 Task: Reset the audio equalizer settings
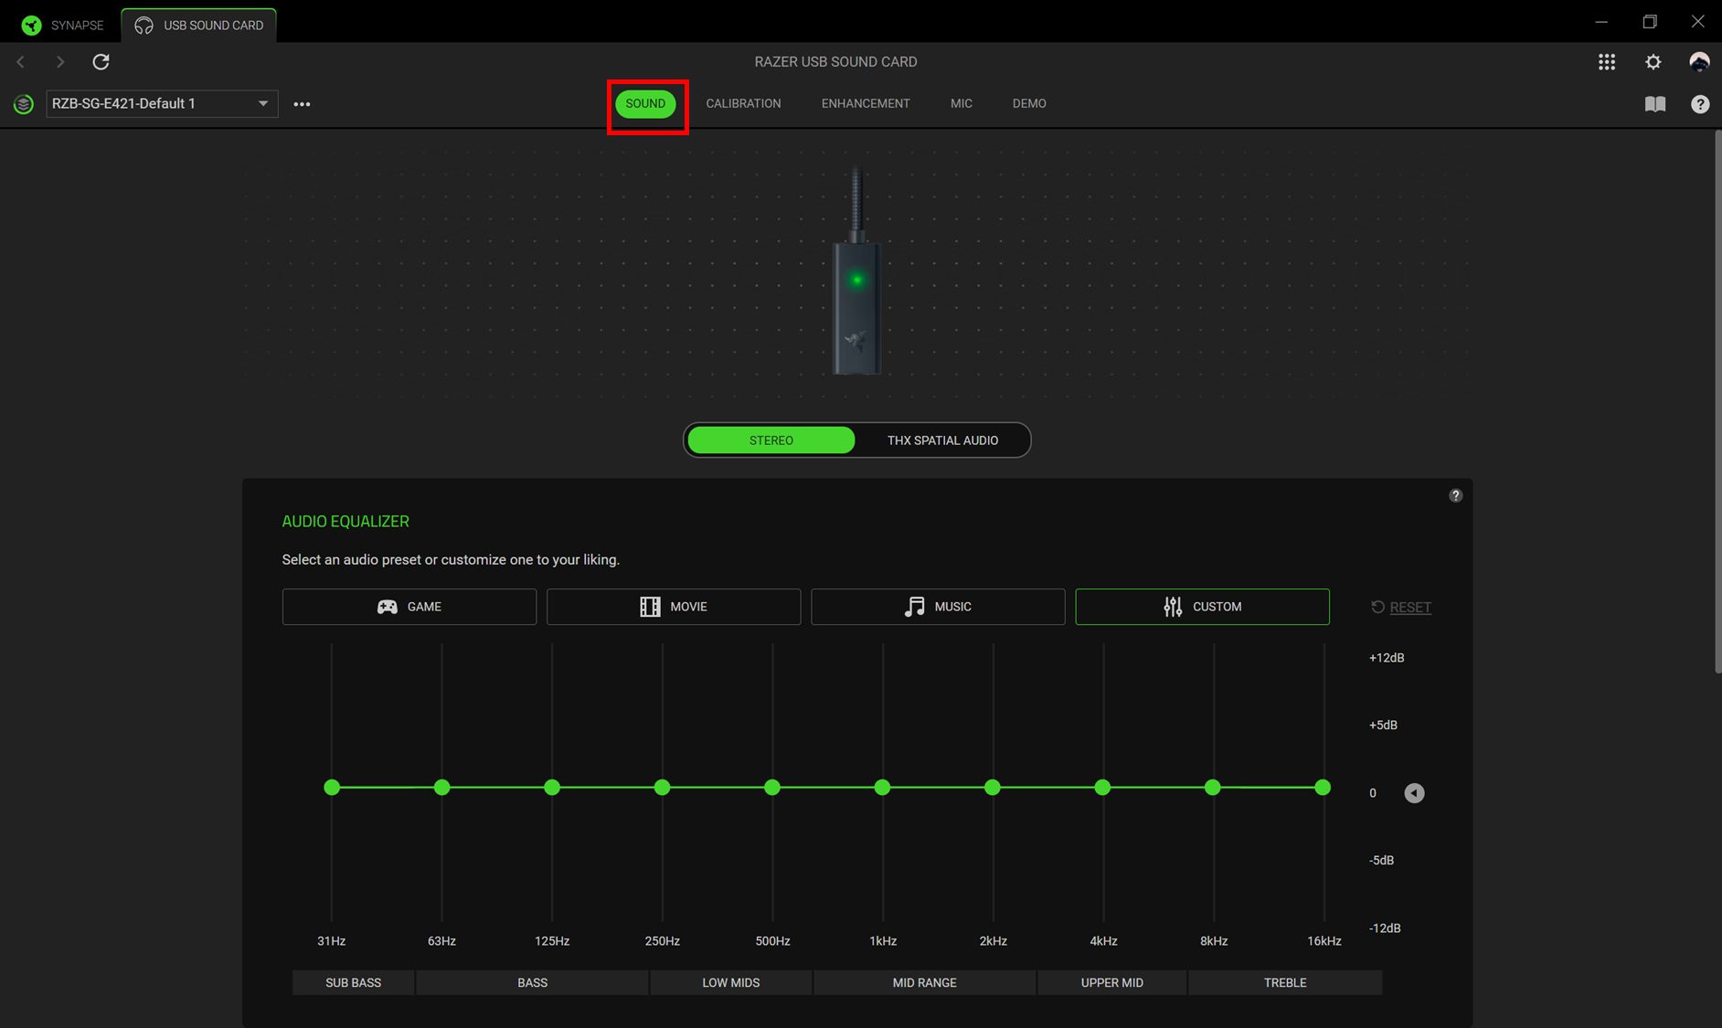click(x=1401, y=607)
